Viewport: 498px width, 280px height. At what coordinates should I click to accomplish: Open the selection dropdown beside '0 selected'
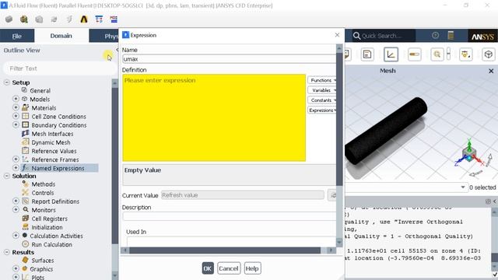(463, 187)
